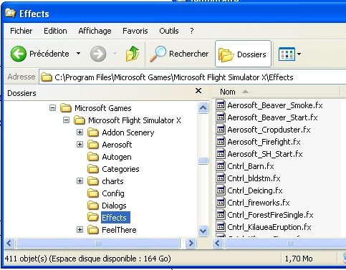This screenshot has height=270, width=346.
Task: Click the grey forward arrow icon
Action: 98,54
